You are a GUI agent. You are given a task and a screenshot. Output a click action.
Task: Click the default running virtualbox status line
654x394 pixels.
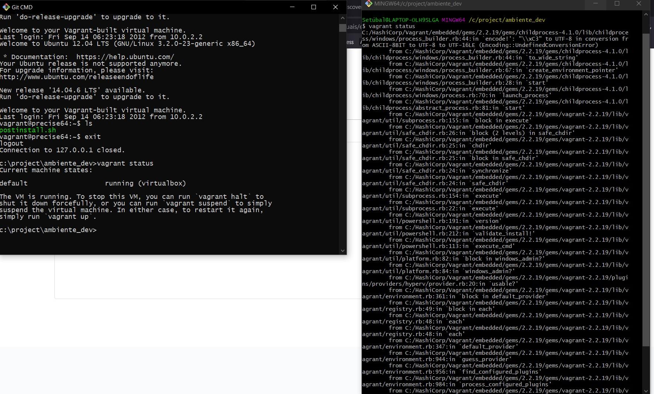pos(92,183)
